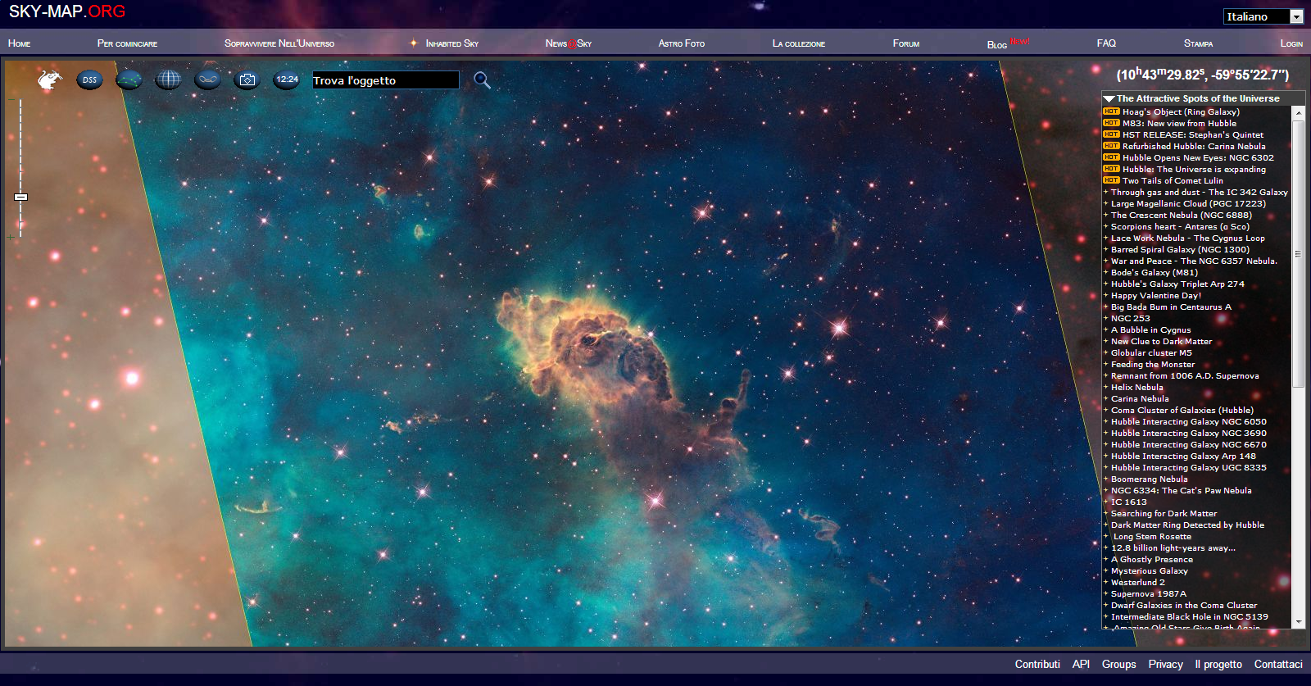Select Bode's Galaxy (M81)
1311x686 pixels.
pos(1154,272)
